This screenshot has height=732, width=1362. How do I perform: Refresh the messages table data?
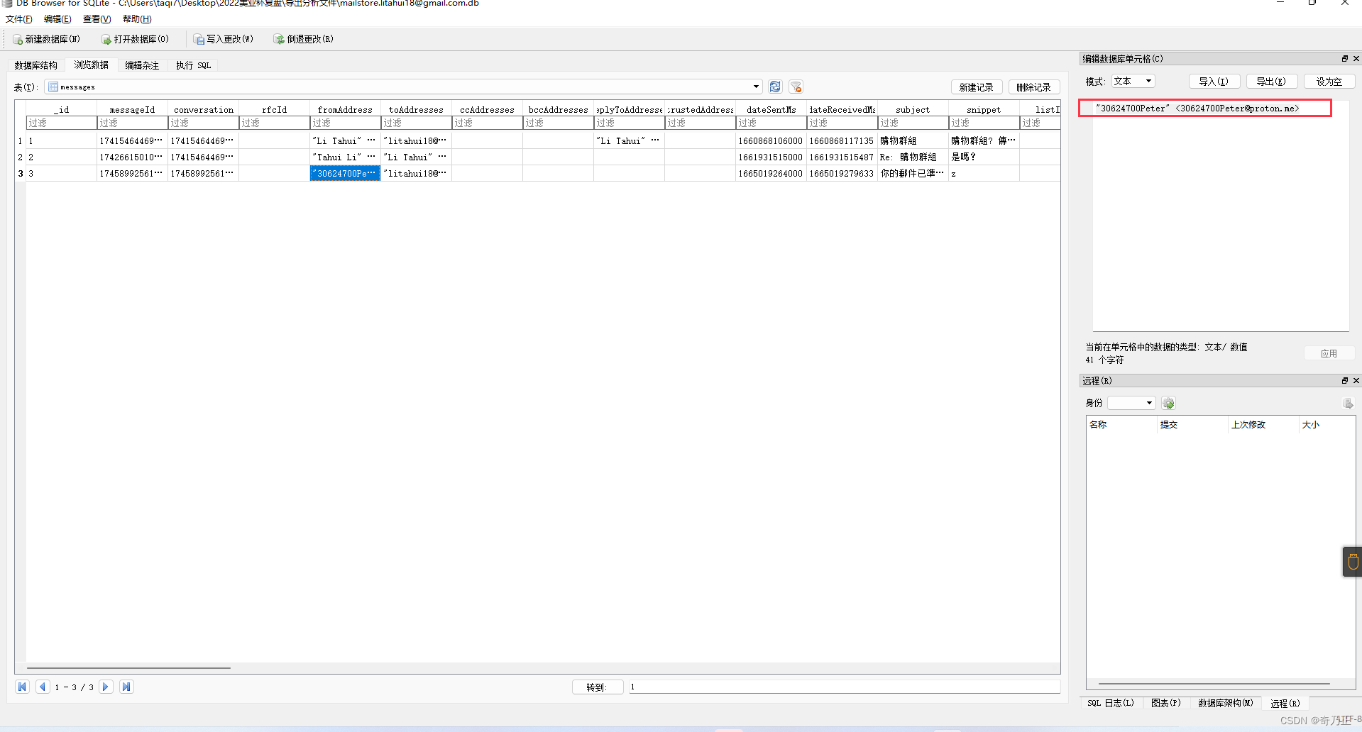775,87
